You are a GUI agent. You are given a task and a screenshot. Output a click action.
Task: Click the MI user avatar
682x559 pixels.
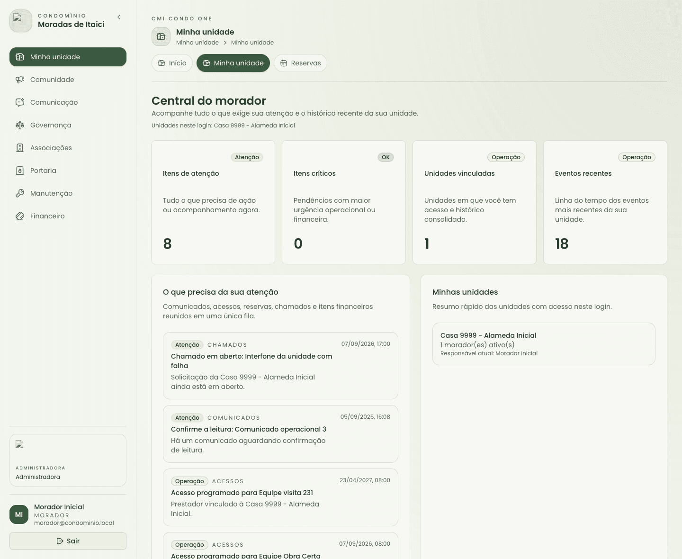click(x=19, y=514)
